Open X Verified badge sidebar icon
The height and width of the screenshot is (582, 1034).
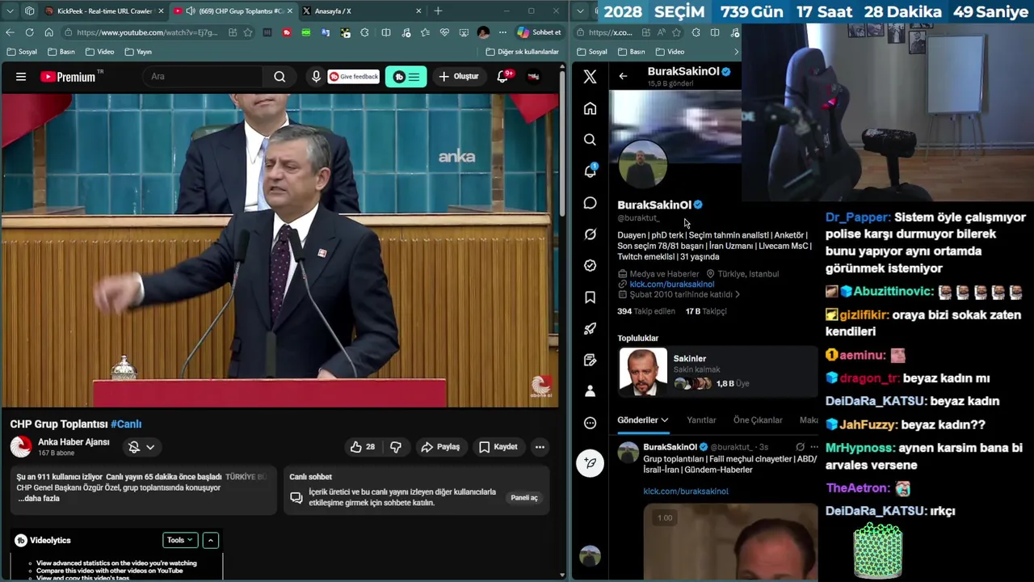point(591,265)
